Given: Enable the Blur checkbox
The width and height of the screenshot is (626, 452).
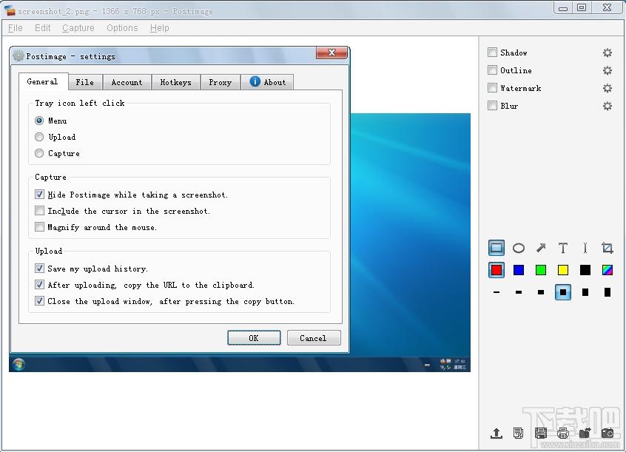Looking at the screenshot, I should [x=492, y=106].
